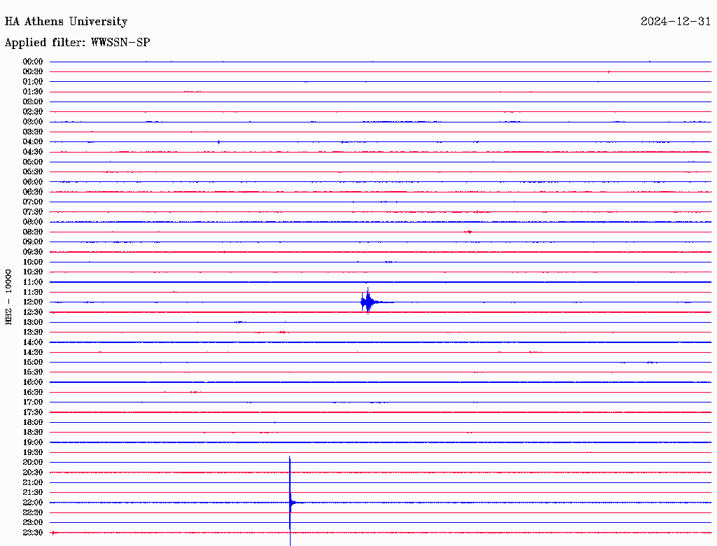
Task: Click the 18:30 time label
Action: [x=33, y=433]
